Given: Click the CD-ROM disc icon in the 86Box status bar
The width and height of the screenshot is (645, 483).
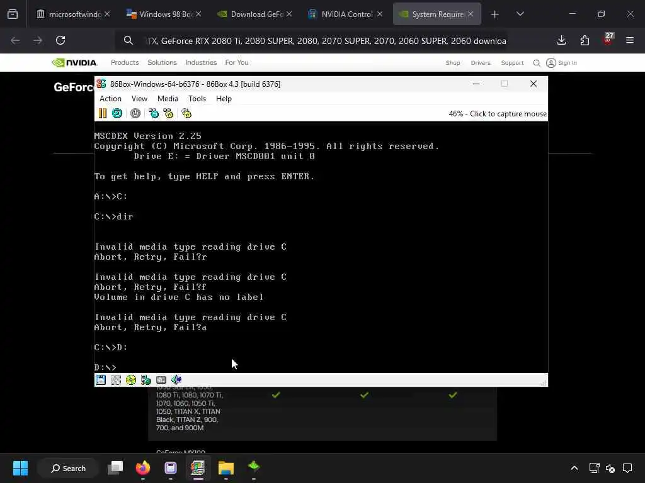Looking at the screenshot, I should point(131,380).
